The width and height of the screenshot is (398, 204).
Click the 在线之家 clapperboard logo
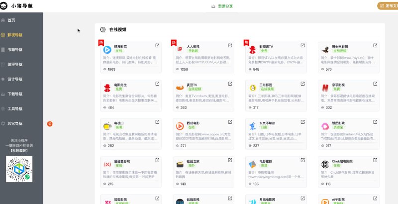tap(180, 164)
